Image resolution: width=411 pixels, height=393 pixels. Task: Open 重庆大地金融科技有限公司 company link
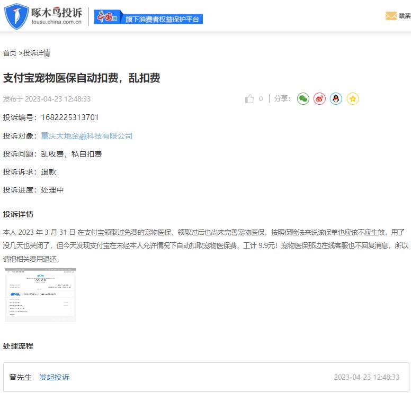[x=86, y=136]
